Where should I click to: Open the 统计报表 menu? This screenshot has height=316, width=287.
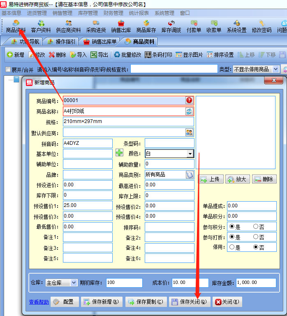139,13
